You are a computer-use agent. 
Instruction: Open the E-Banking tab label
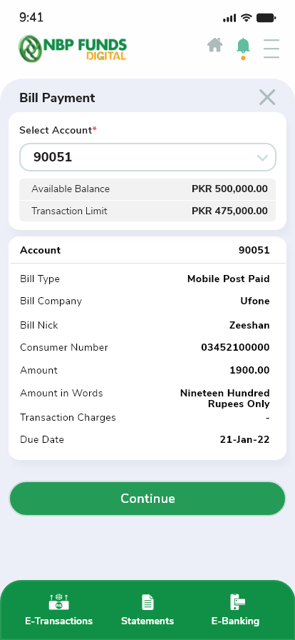pos(236,621)
